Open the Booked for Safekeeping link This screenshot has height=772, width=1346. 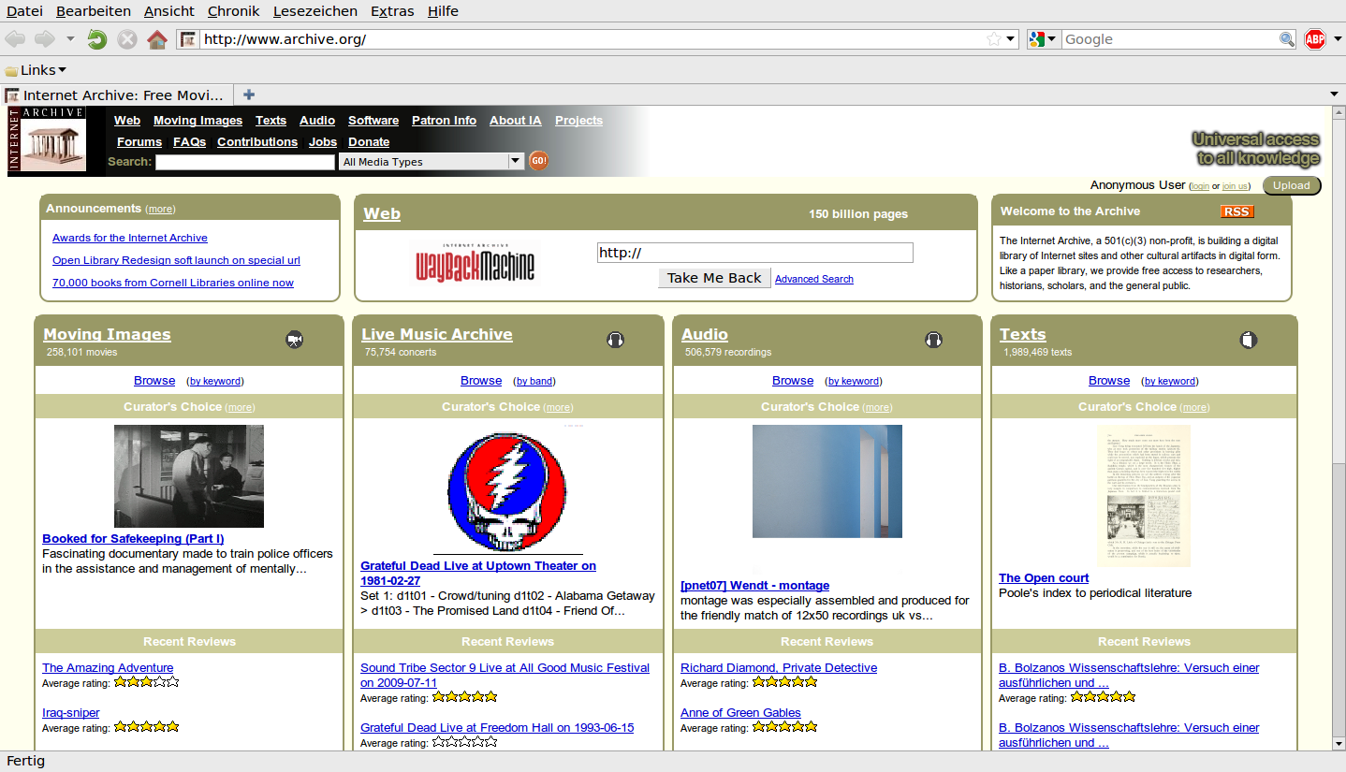click(x=132, y=538)
